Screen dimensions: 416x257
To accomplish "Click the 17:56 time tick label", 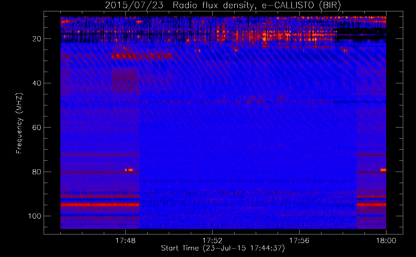I will (299, 241).
